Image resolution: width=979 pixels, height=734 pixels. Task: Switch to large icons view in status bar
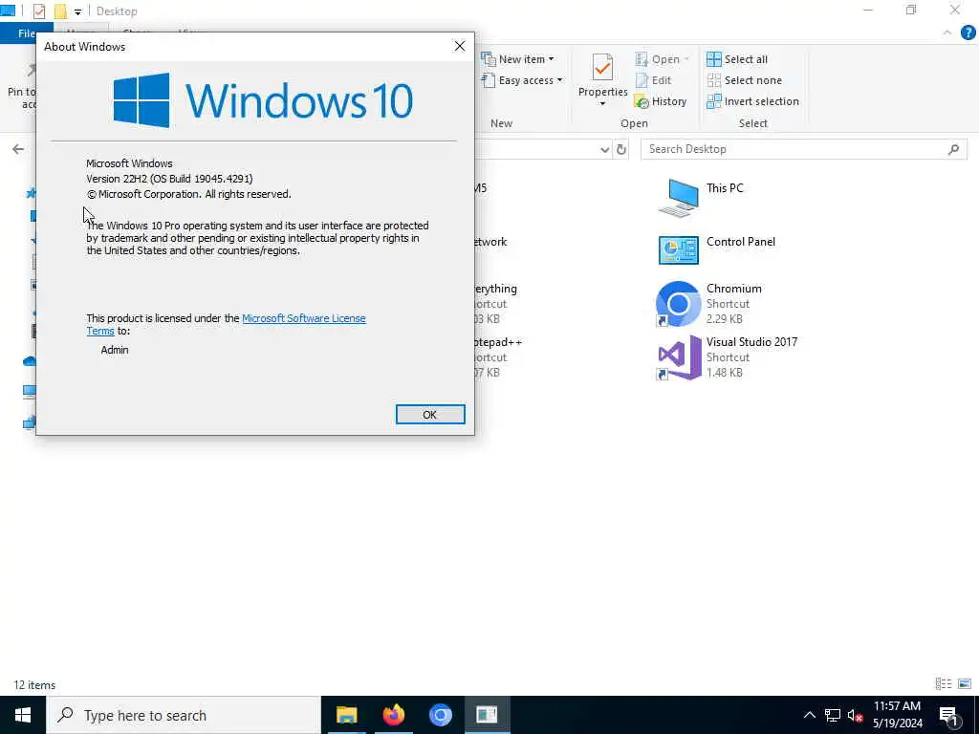click(965, 684)
